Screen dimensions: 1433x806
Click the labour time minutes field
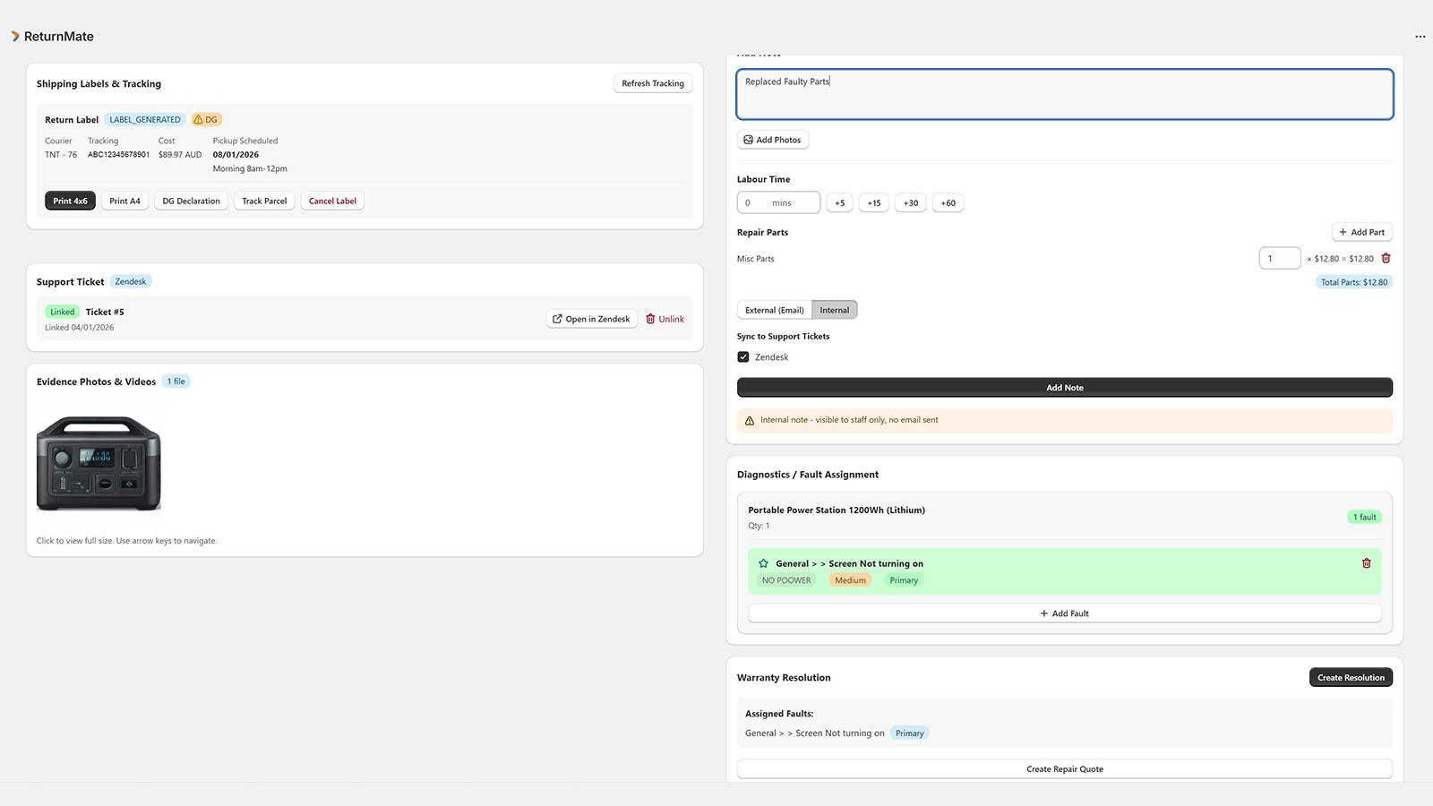coord(778,202)
